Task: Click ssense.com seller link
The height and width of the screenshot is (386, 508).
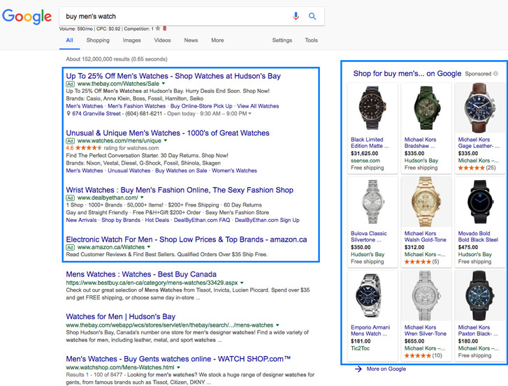Action: (365, 161)
